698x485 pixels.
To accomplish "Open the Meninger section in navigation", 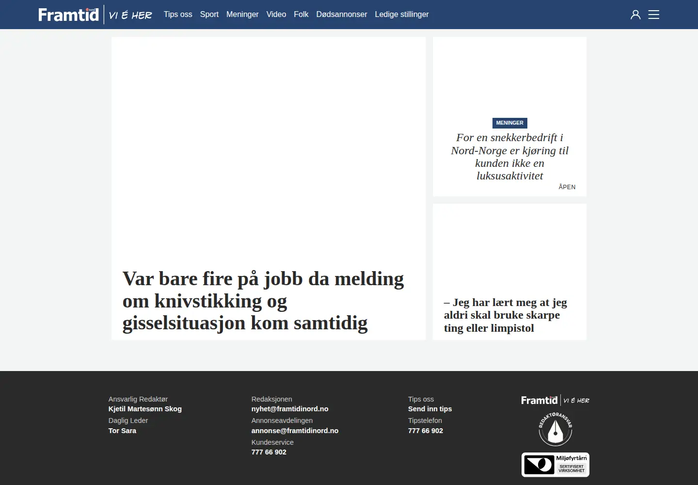I will 242,15.
